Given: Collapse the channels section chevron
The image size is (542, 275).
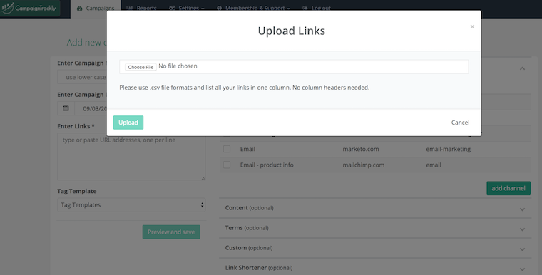Looking at the screenshot, I should click(x=522, y=68).
